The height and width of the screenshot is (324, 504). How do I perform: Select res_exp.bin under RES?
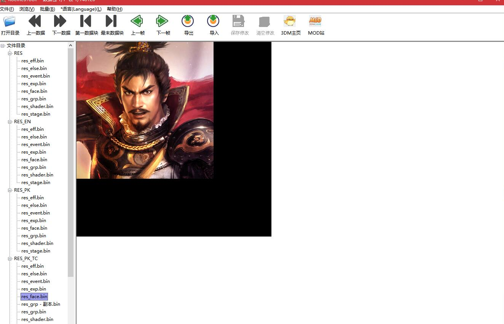click(33, 84)
